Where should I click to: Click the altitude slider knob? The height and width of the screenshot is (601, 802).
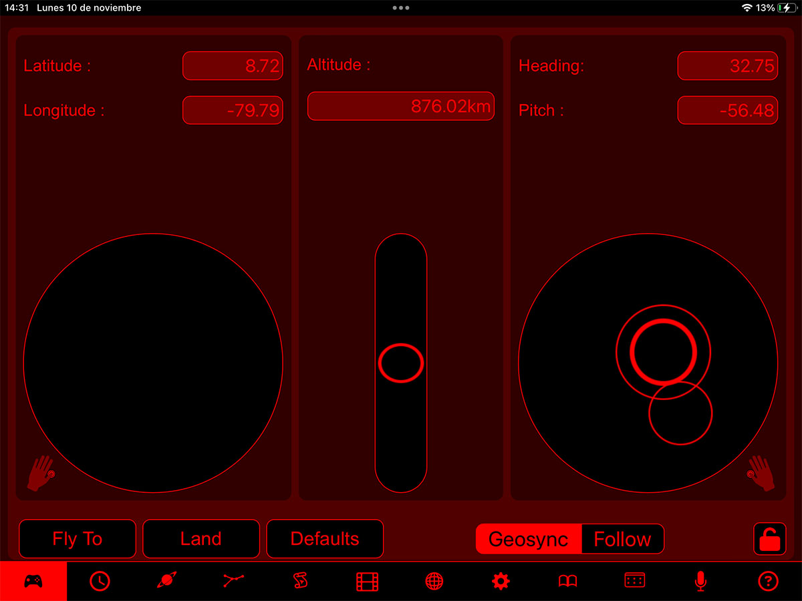(400, 363)
